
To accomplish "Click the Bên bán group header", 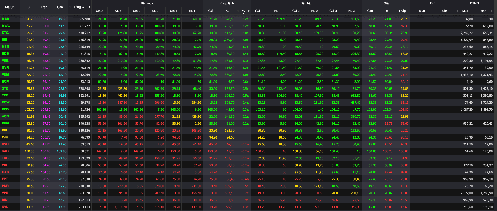I will (306, 3).
